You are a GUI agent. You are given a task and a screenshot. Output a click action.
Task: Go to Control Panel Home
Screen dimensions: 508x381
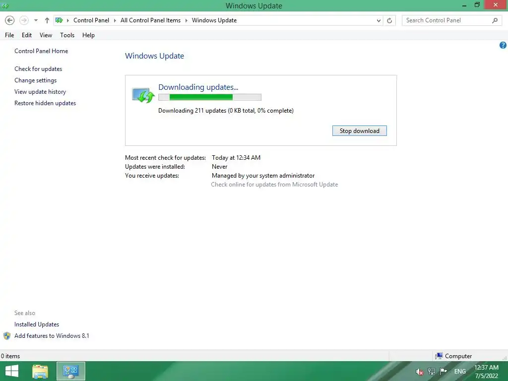click(41, 51)
